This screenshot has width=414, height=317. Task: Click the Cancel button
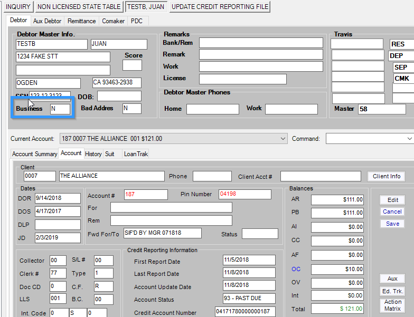tap(392, 212)
